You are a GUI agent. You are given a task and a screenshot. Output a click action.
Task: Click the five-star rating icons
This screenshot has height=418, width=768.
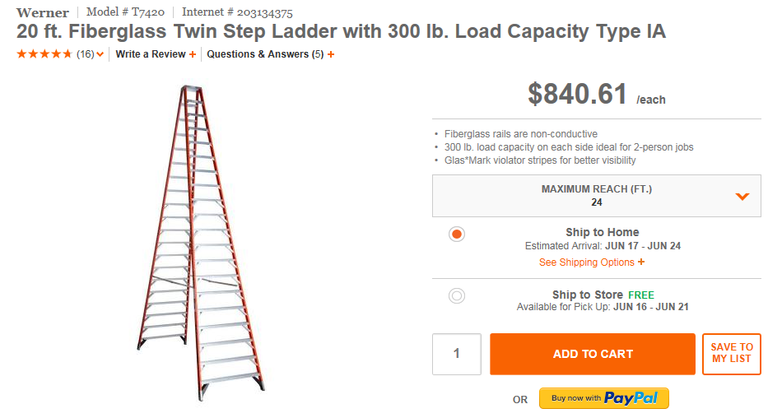44,54
